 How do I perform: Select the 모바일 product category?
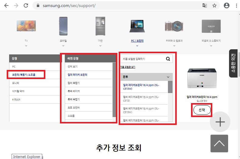point(63,30)
